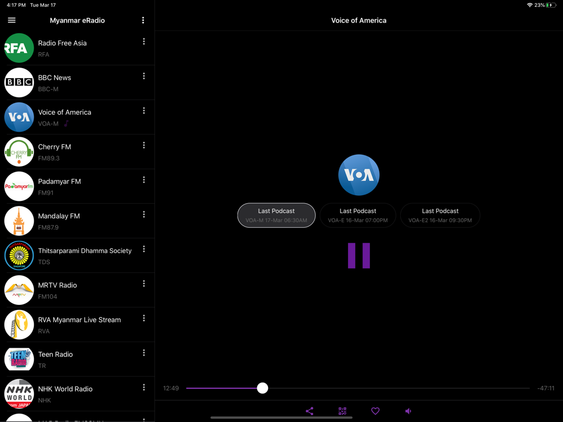Image resolution: width=563 pixels, height=422 pixels.
Task: Show the QR code for station
Action: click(342, 411)
